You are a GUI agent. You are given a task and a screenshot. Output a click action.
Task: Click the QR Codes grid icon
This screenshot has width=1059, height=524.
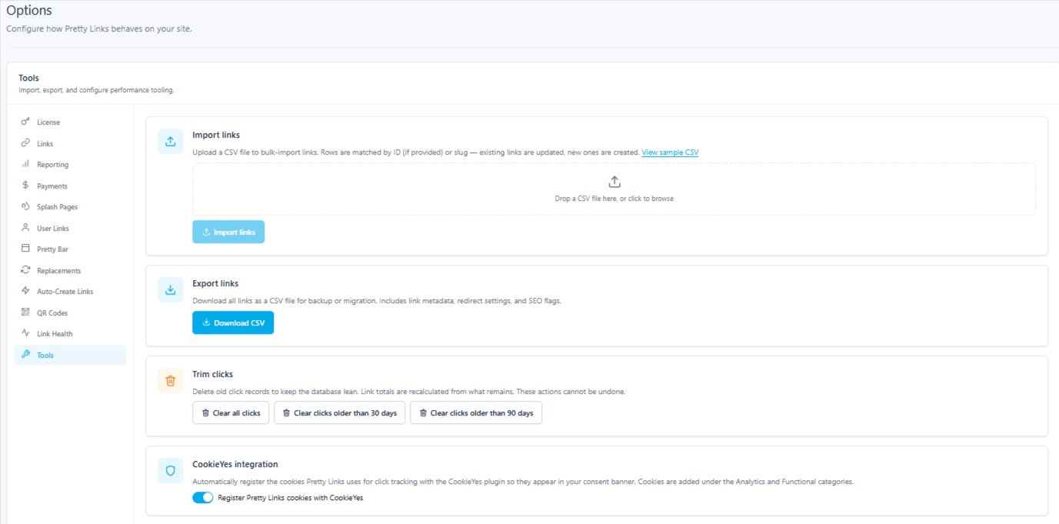[25, 312]
